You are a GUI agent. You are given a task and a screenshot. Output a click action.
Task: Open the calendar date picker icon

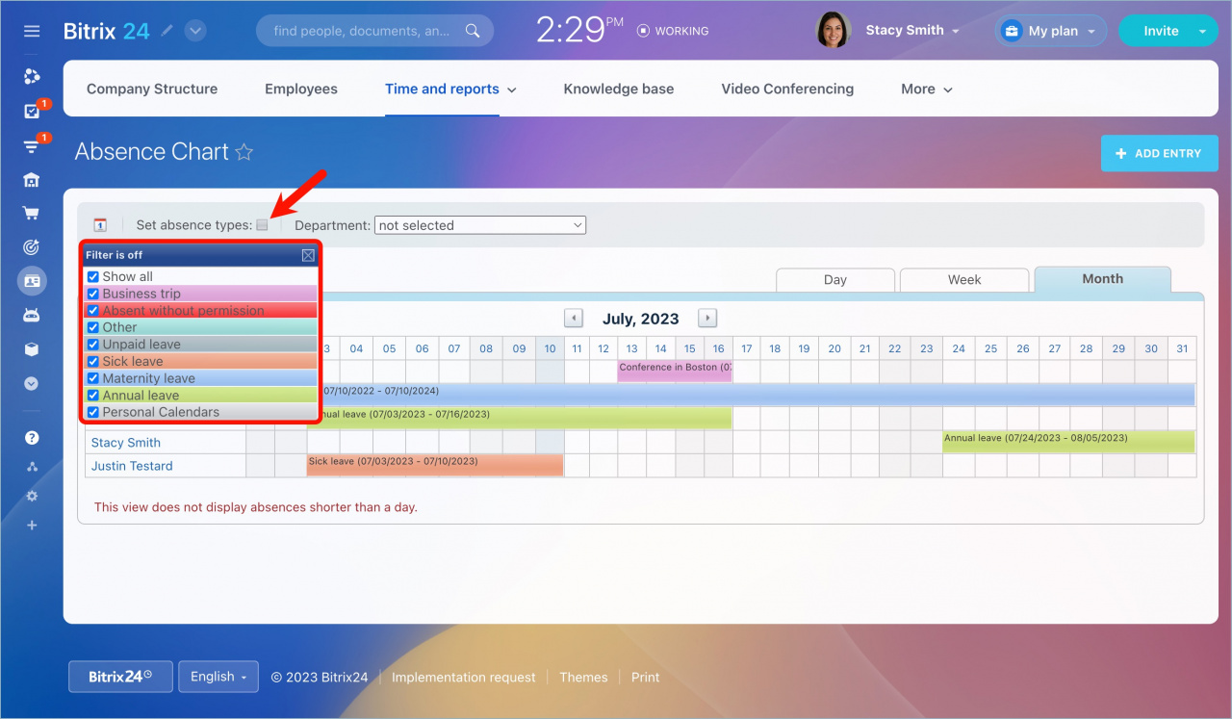click(x=100, y=225)
